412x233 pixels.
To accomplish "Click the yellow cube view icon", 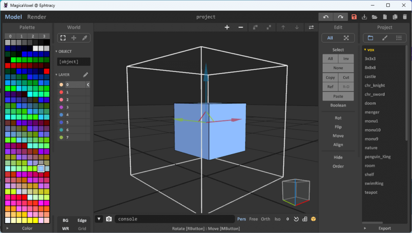I will coord(313,219).
